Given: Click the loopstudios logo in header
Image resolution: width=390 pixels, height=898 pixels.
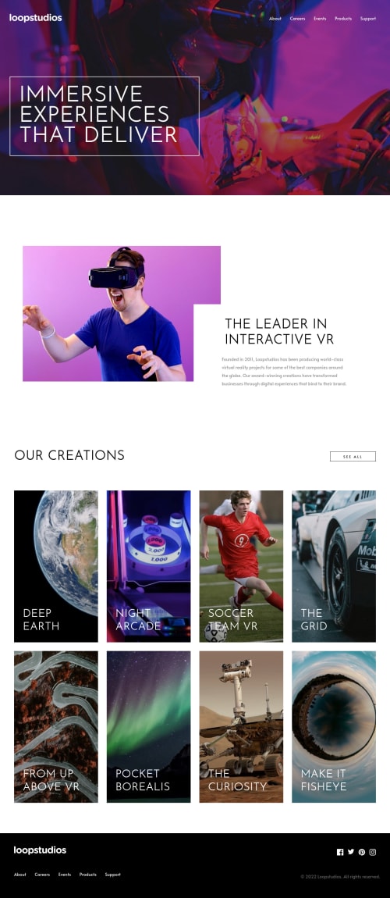Looking at the screenshot, I should point(35,18).
